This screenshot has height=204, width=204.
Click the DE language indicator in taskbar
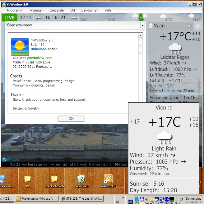130,202
